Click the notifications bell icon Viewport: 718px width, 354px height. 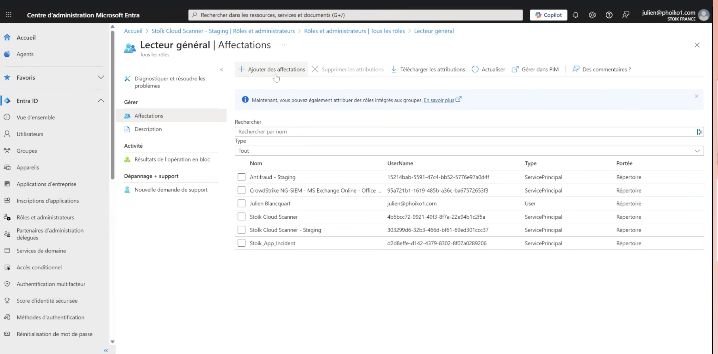click(576, 15)
